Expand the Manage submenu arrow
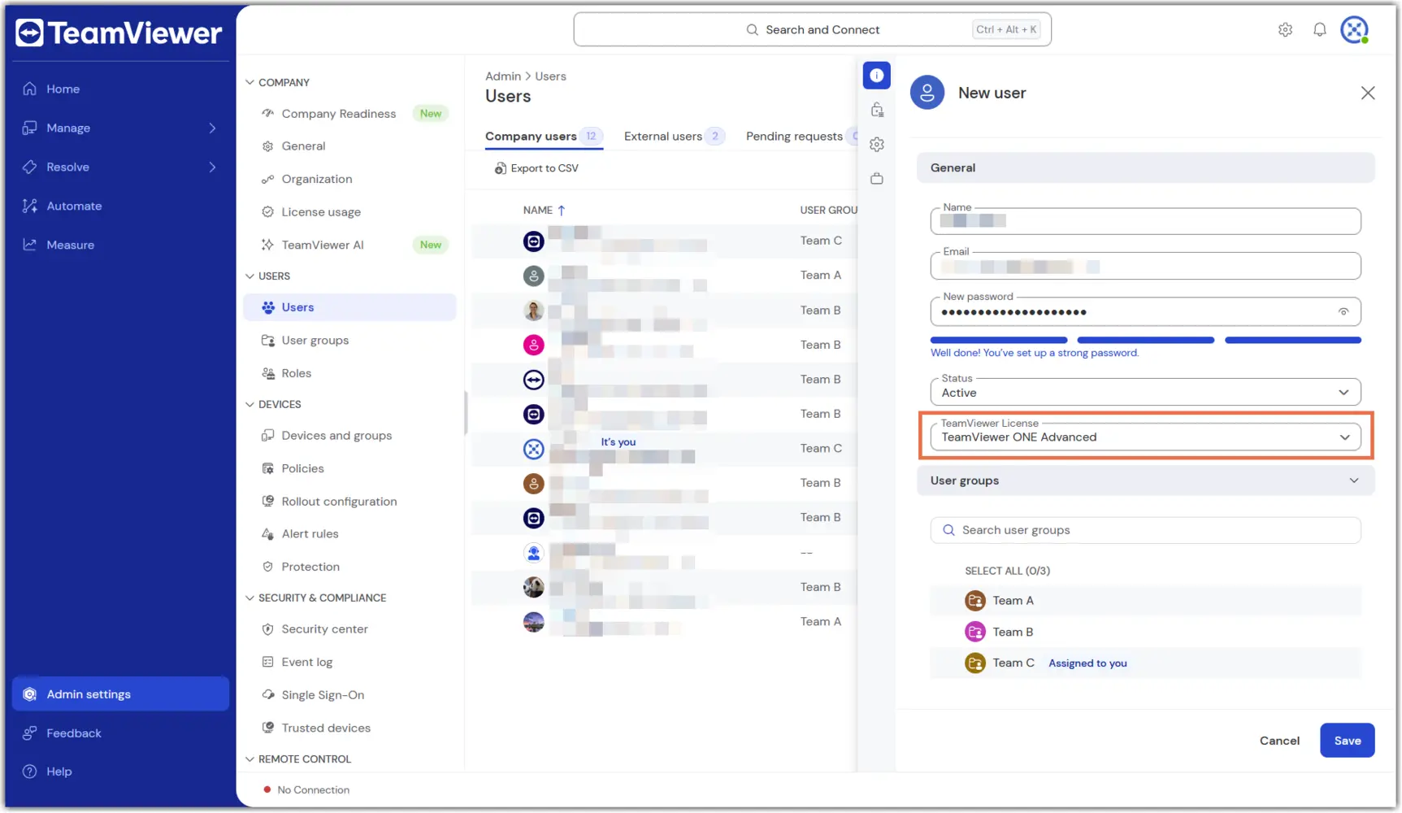The height and width of the screenshot is (813, 1402). (x=212, y=128)
